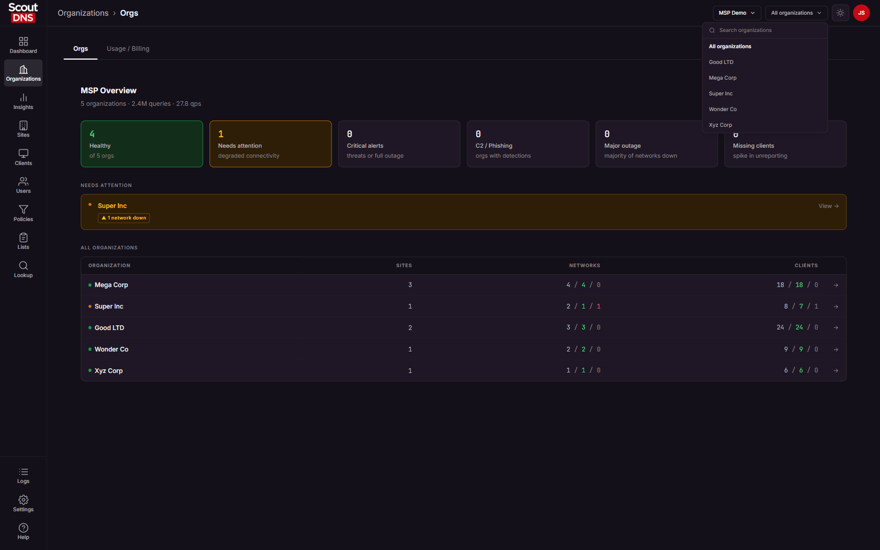The image size is (880, 550).
Task: Click the Organizations breadcrumb link
Action: point(83,13)
